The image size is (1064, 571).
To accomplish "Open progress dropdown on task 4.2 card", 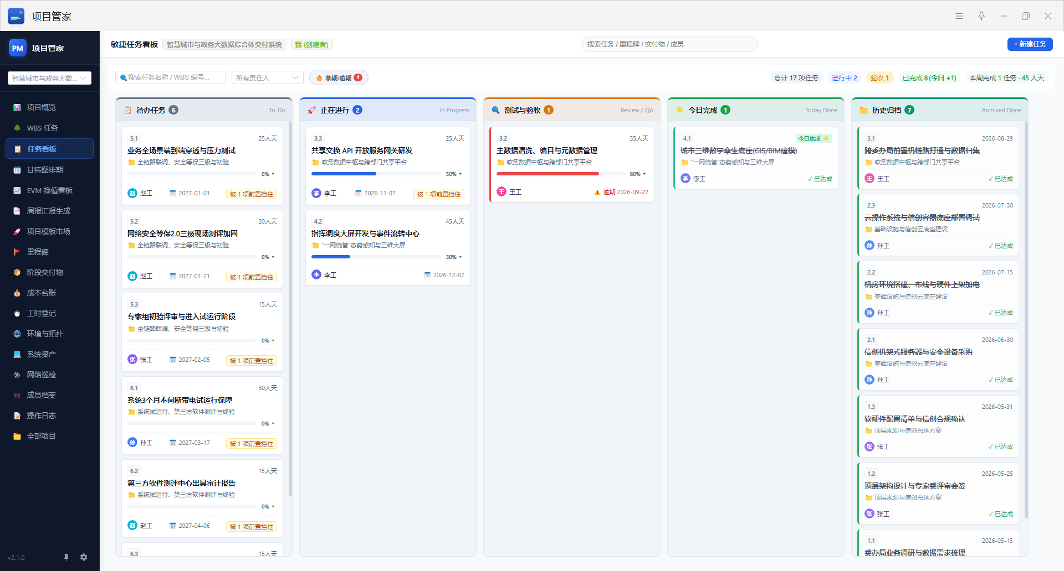I will click(454, 257).
